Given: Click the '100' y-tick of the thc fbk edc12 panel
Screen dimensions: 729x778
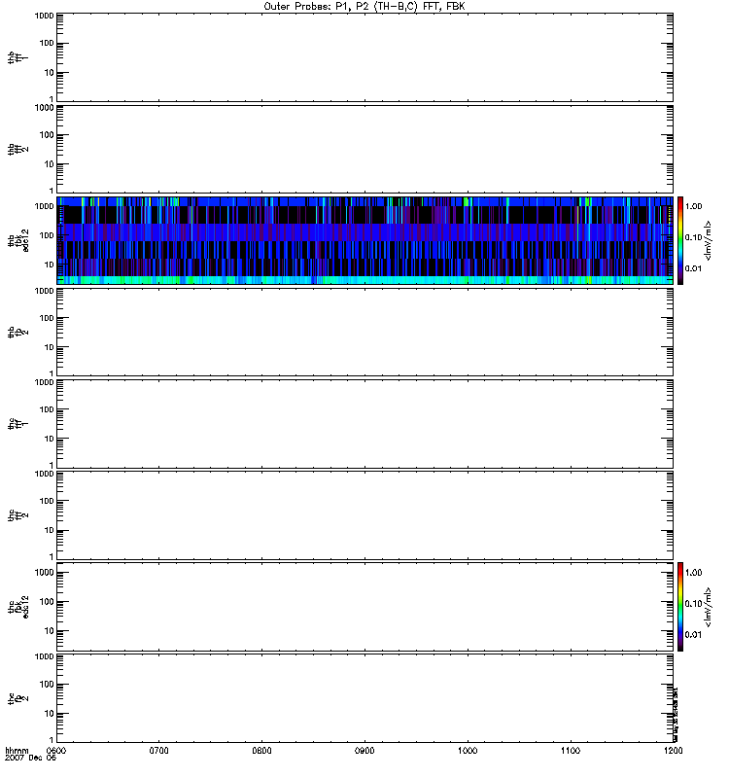Looking at the screenshot, I should [x=47, y=601].
